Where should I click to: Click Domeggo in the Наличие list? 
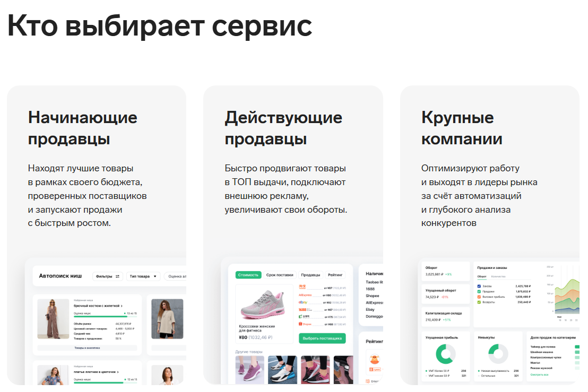(x=374, y=317)
